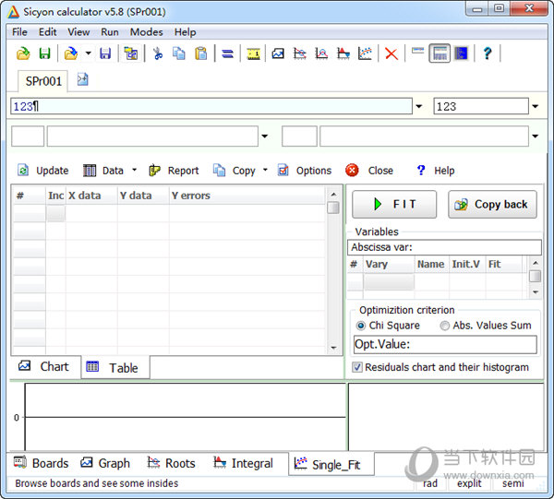Click the blue equals sign icon

(x=227, y=53)
